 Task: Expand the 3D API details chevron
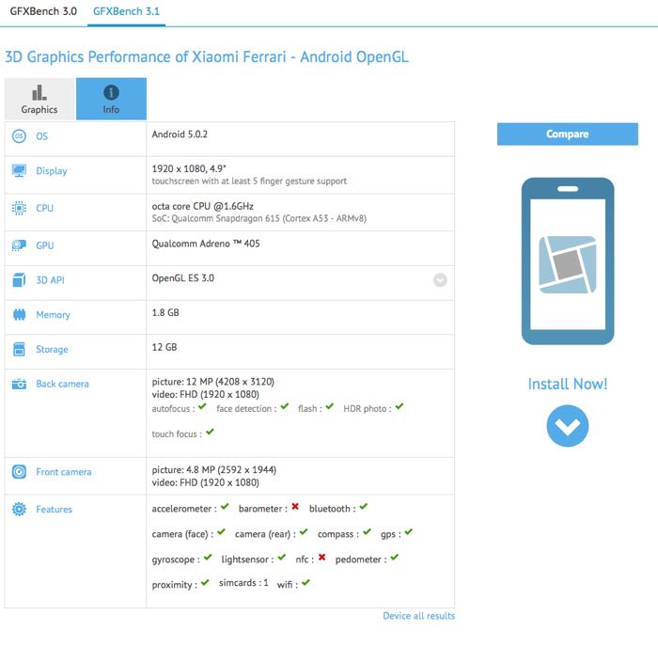pyautogui.click(x=440, y=280)
